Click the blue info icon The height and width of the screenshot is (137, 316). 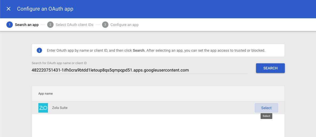point(39,50)
